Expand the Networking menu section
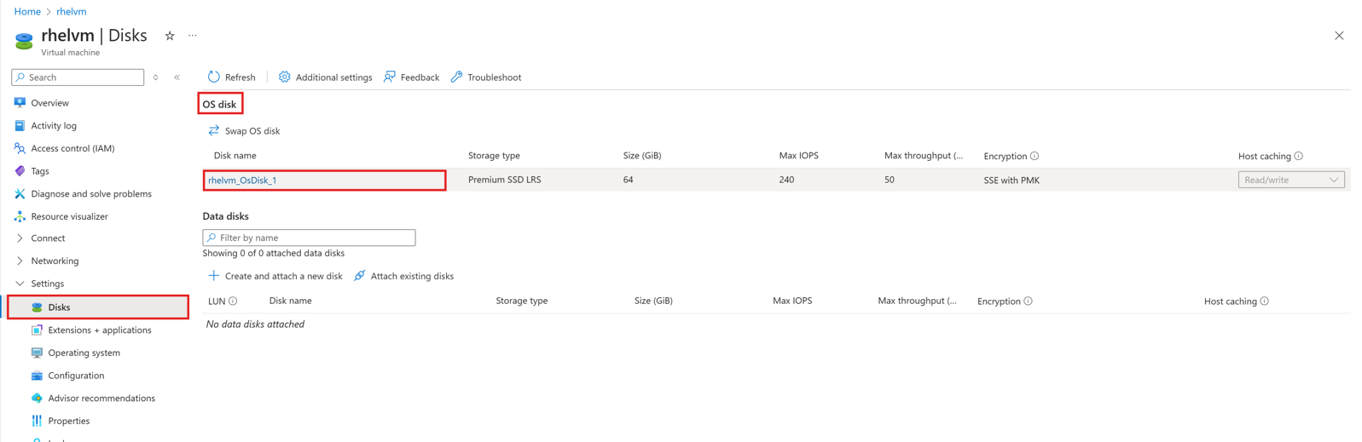The image size is (1362, 442). pos(20,261)
